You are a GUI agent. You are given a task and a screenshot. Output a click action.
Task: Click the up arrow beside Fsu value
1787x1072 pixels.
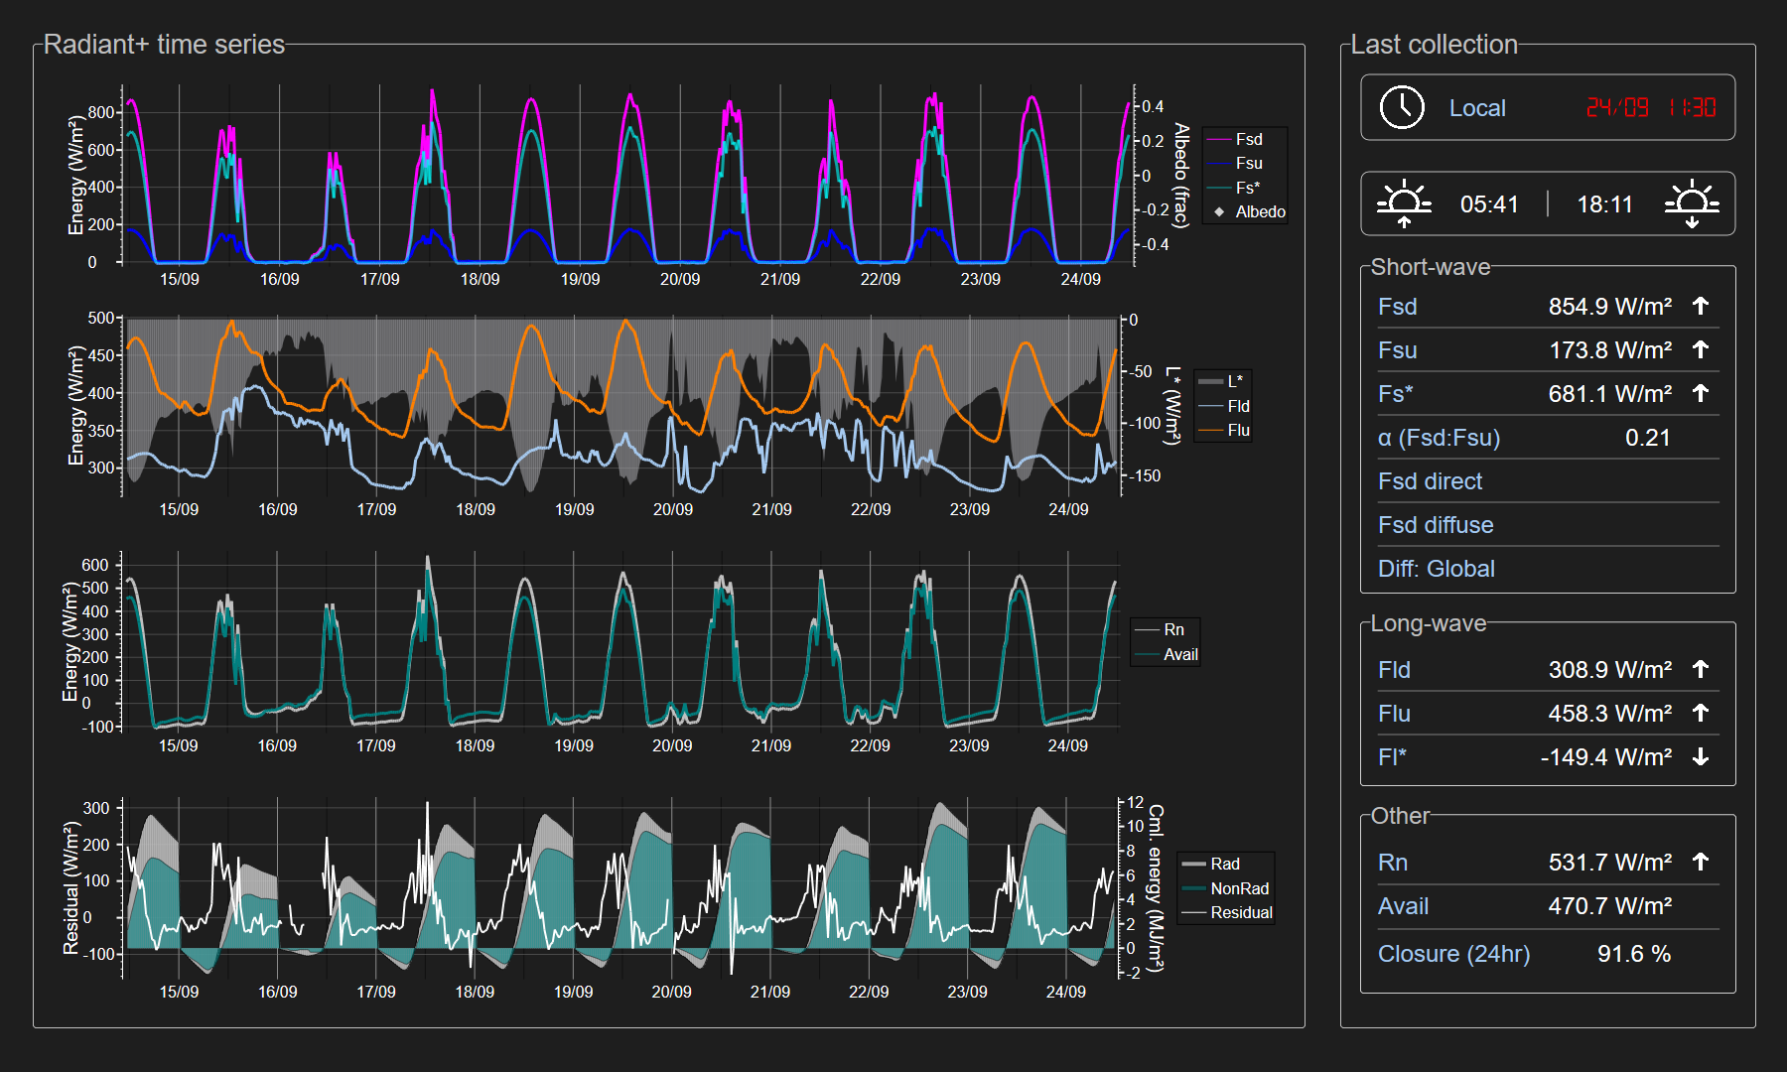tap(1701, 349)
